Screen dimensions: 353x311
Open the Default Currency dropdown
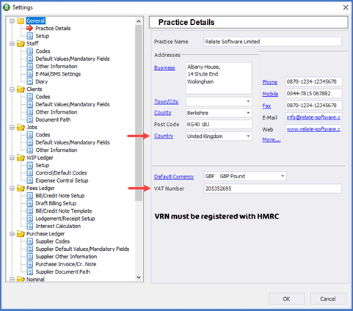(x=283, y=176)
